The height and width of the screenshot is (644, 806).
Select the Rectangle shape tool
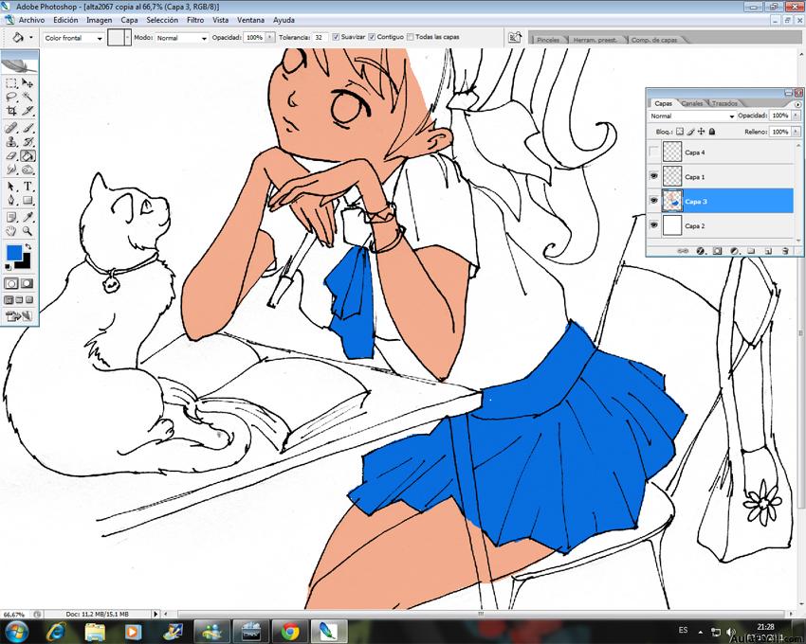coord(27,200)
